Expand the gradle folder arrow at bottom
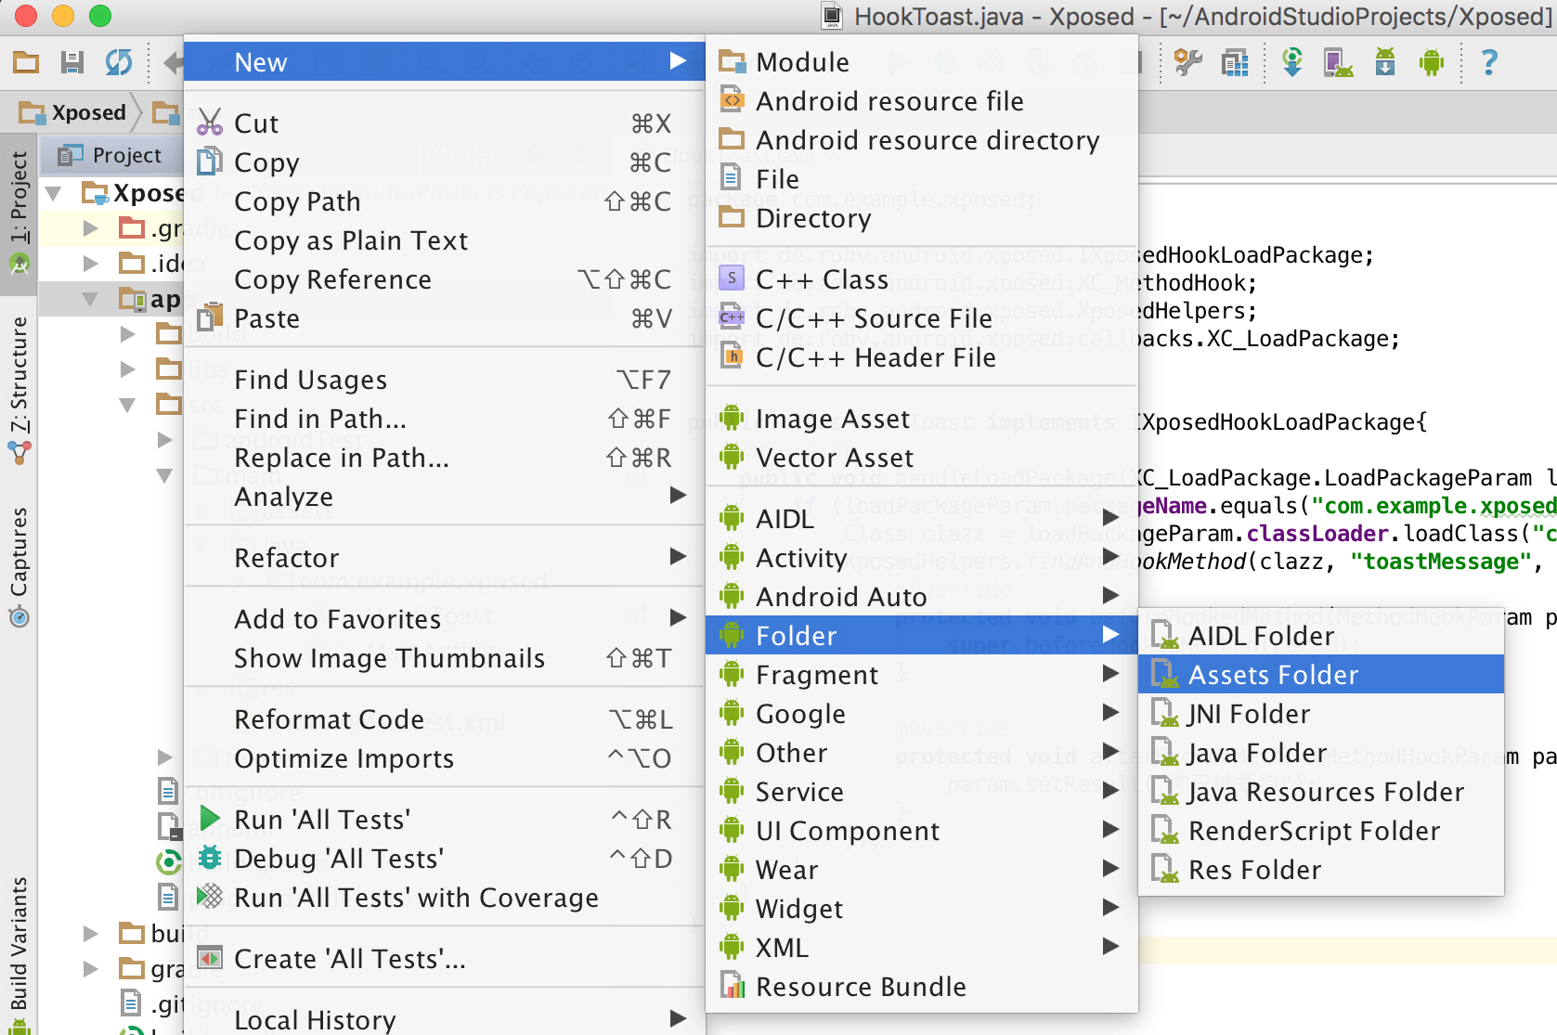This screenshot has height=1035, width=1557. coord(90,969)
